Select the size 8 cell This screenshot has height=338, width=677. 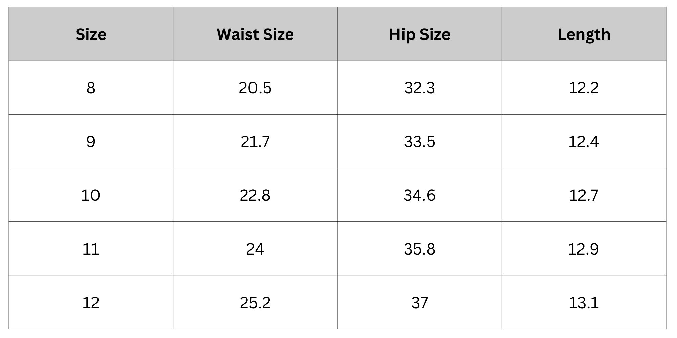click(91, 88)
